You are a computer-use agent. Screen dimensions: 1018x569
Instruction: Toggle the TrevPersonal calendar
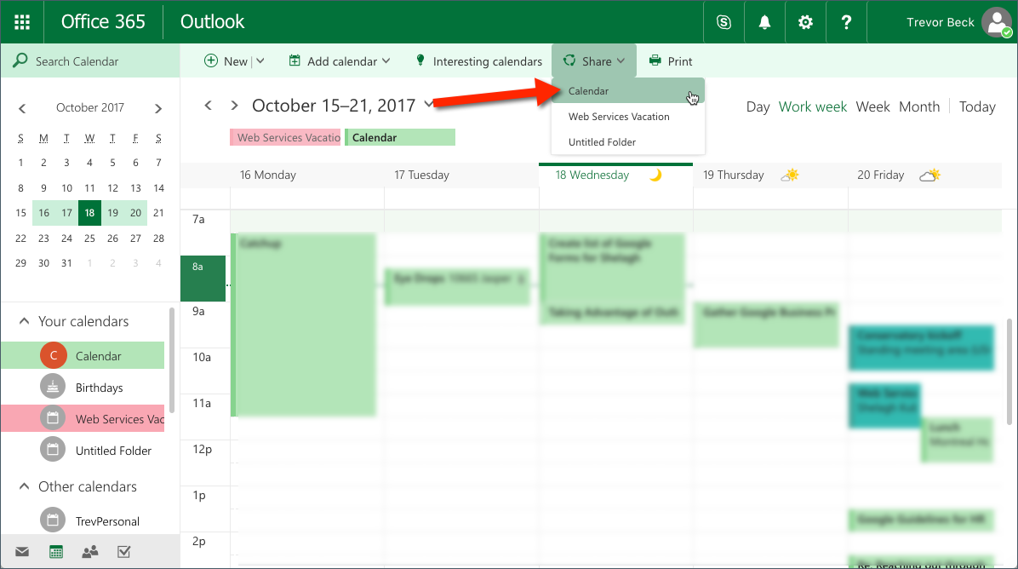(x=83, y=520)
